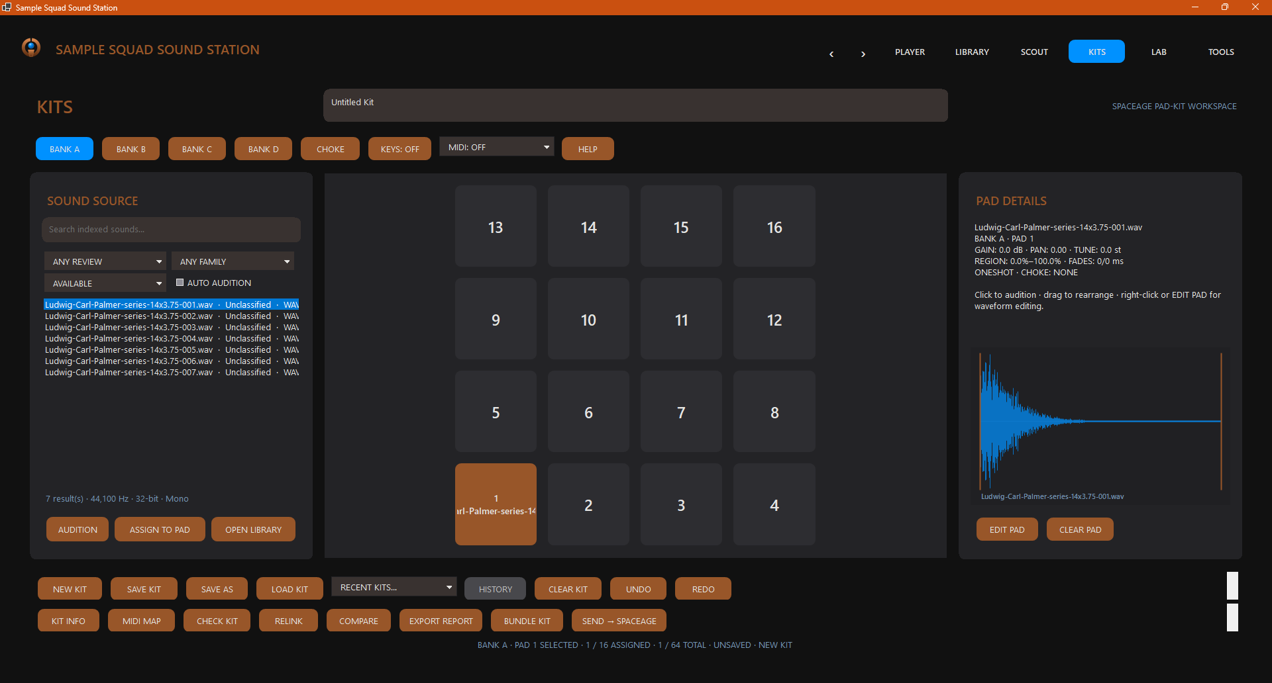Open the RECENT KITS dropdown
This screenshot has height=683, width=1272.
point(394,587)
